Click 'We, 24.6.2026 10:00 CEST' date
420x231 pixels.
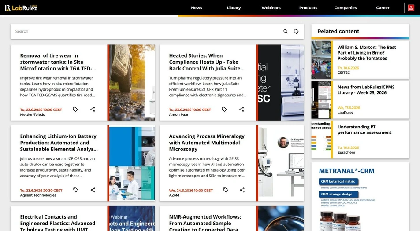pyautogui.click(x=191, y=191)
